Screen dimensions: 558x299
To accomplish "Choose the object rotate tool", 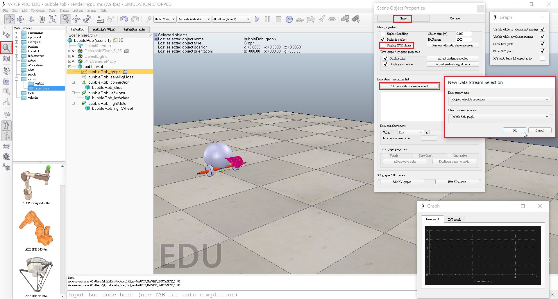I will pos(87,19).
